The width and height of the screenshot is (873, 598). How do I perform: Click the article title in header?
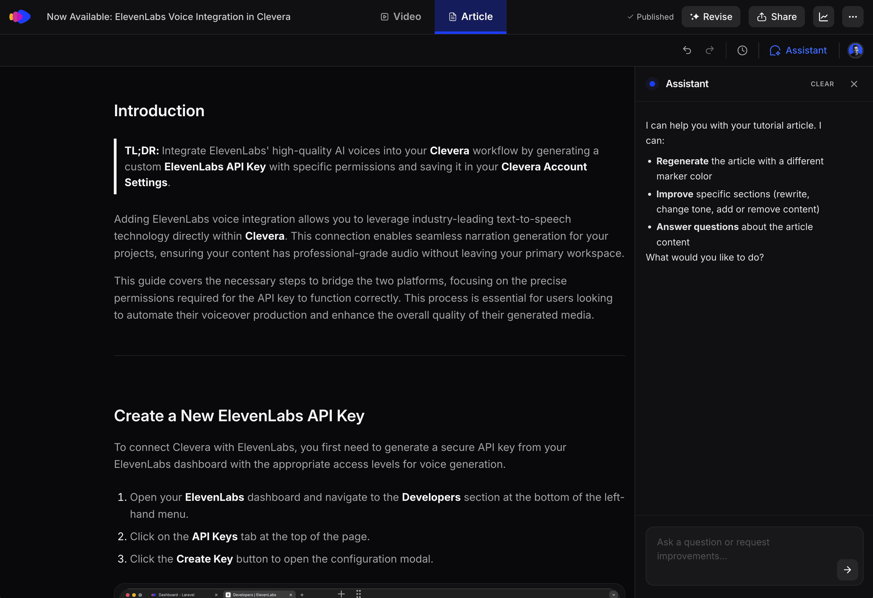(x=168, y=17)
